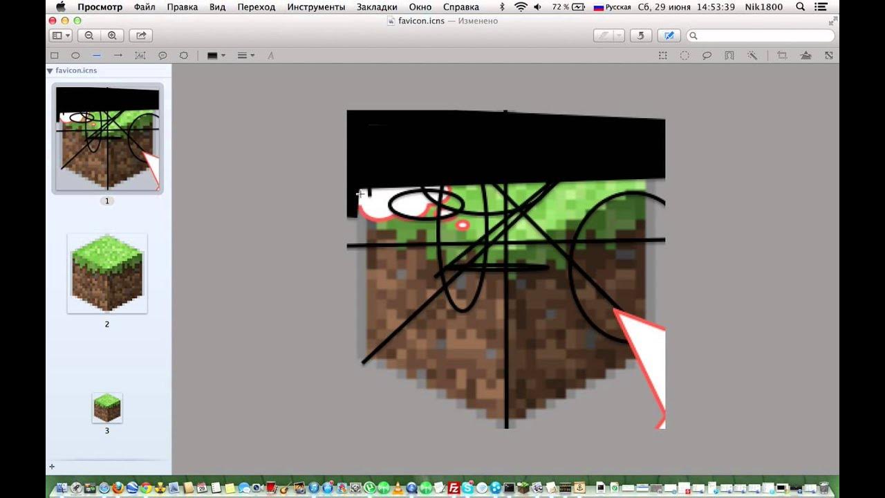Rotate the image using rotate button

pos(641,35)
